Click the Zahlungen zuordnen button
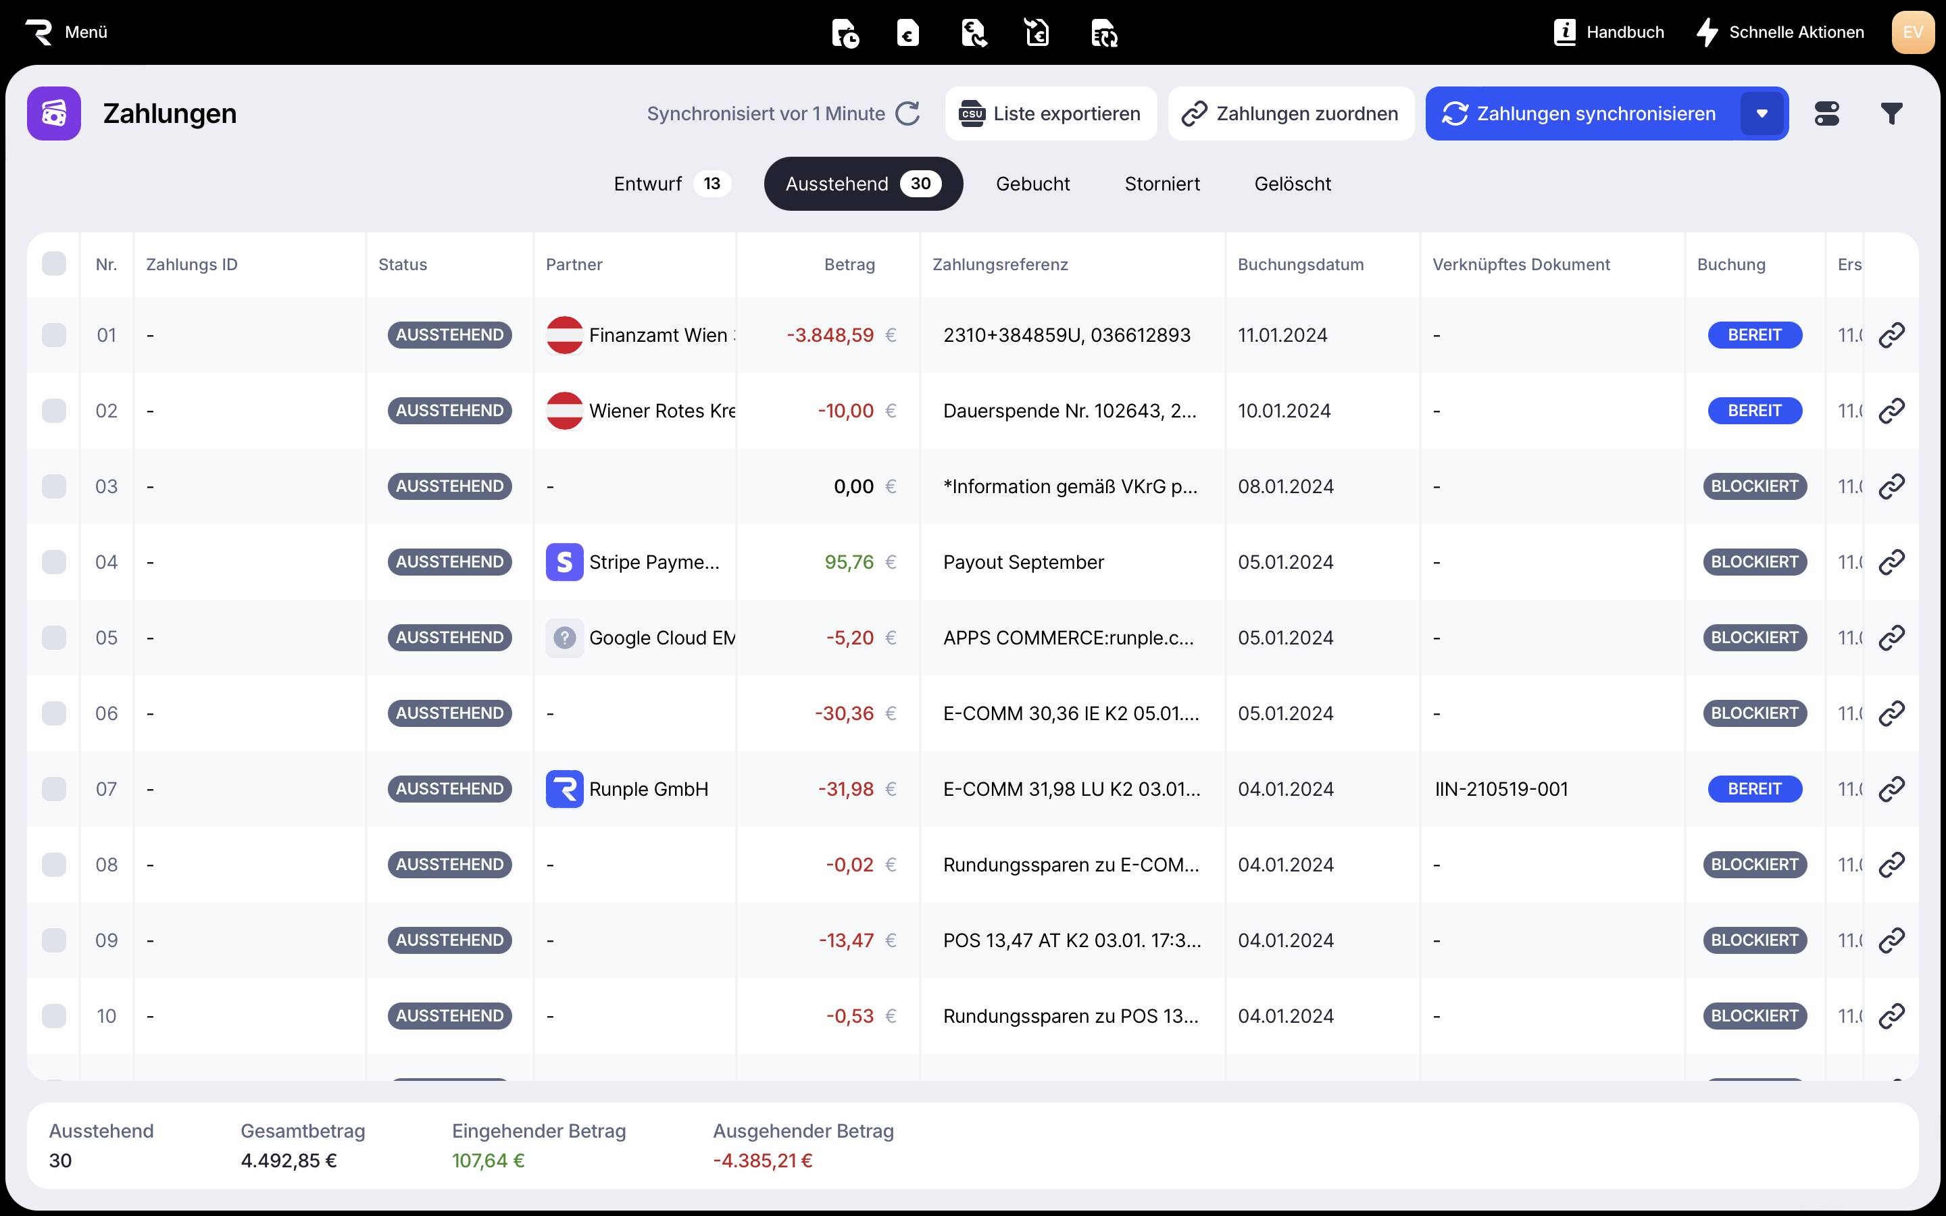Screen dimensions: 1946x1216 pos(1291,113)
